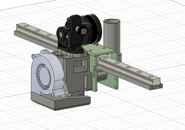Click the blower fan impeller center
This screenshot has width=185, height=130.
point(44,76)
